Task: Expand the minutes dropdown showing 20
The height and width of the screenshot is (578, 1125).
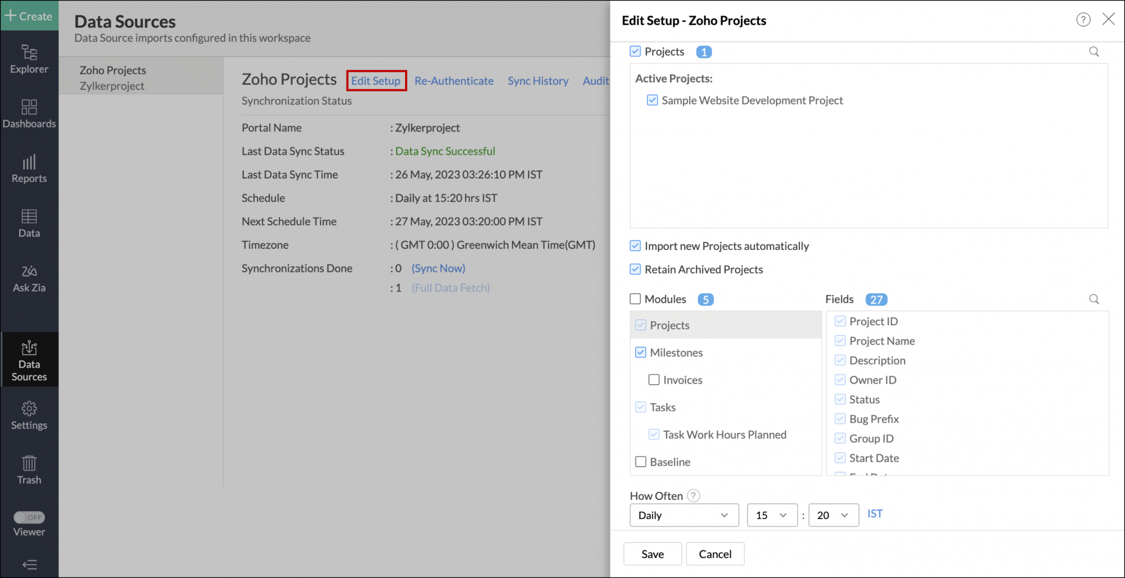Action: [x=832, y=515]
